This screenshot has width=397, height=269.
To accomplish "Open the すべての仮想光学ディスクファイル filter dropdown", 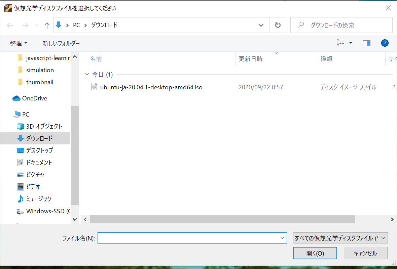I will coord(340,238).
